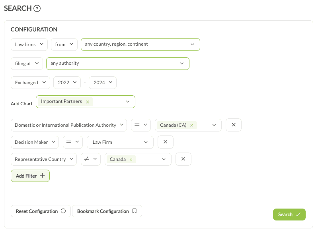Click Reset Configuration button
The image size is (318, 232).
click(41, 211)
